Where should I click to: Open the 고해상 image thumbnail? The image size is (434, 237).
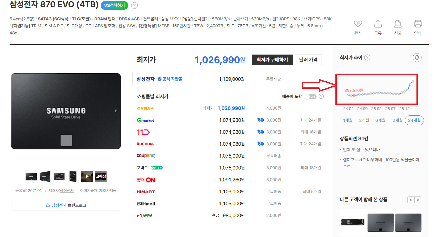(x=101, y=177)
